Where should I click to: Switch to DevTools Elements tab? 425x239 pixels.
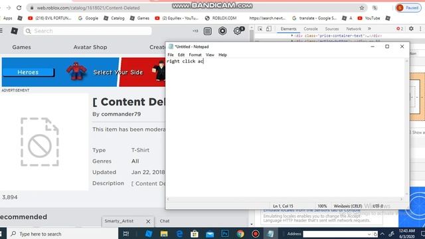(x=288, y=29)
